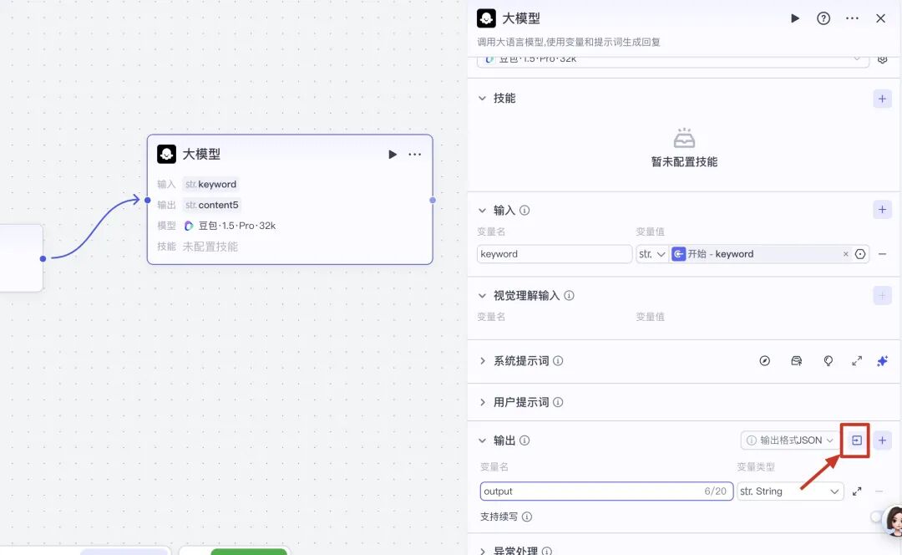Screen dimensions: 902x555
Task: Add a skill with the 技能 plus button
Action: tap(882, 98)
